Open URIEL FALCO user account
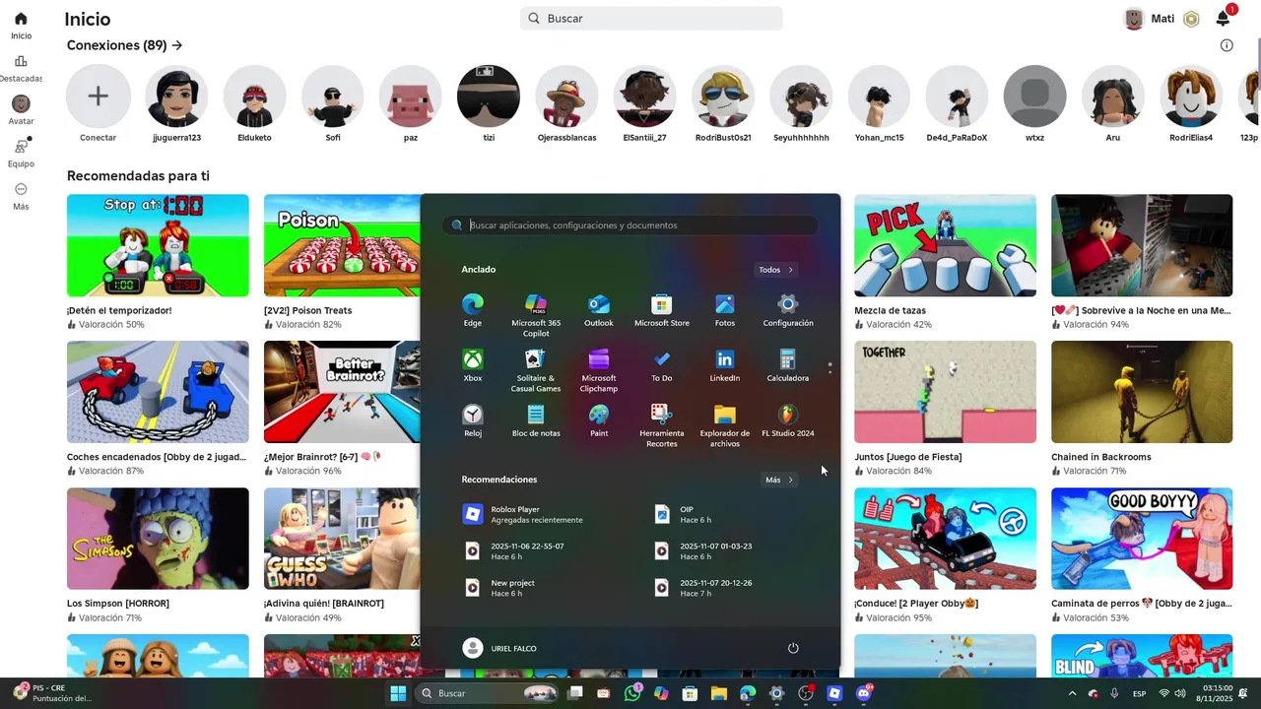Screen dimensions: 1261x709 tap(499, 648)
